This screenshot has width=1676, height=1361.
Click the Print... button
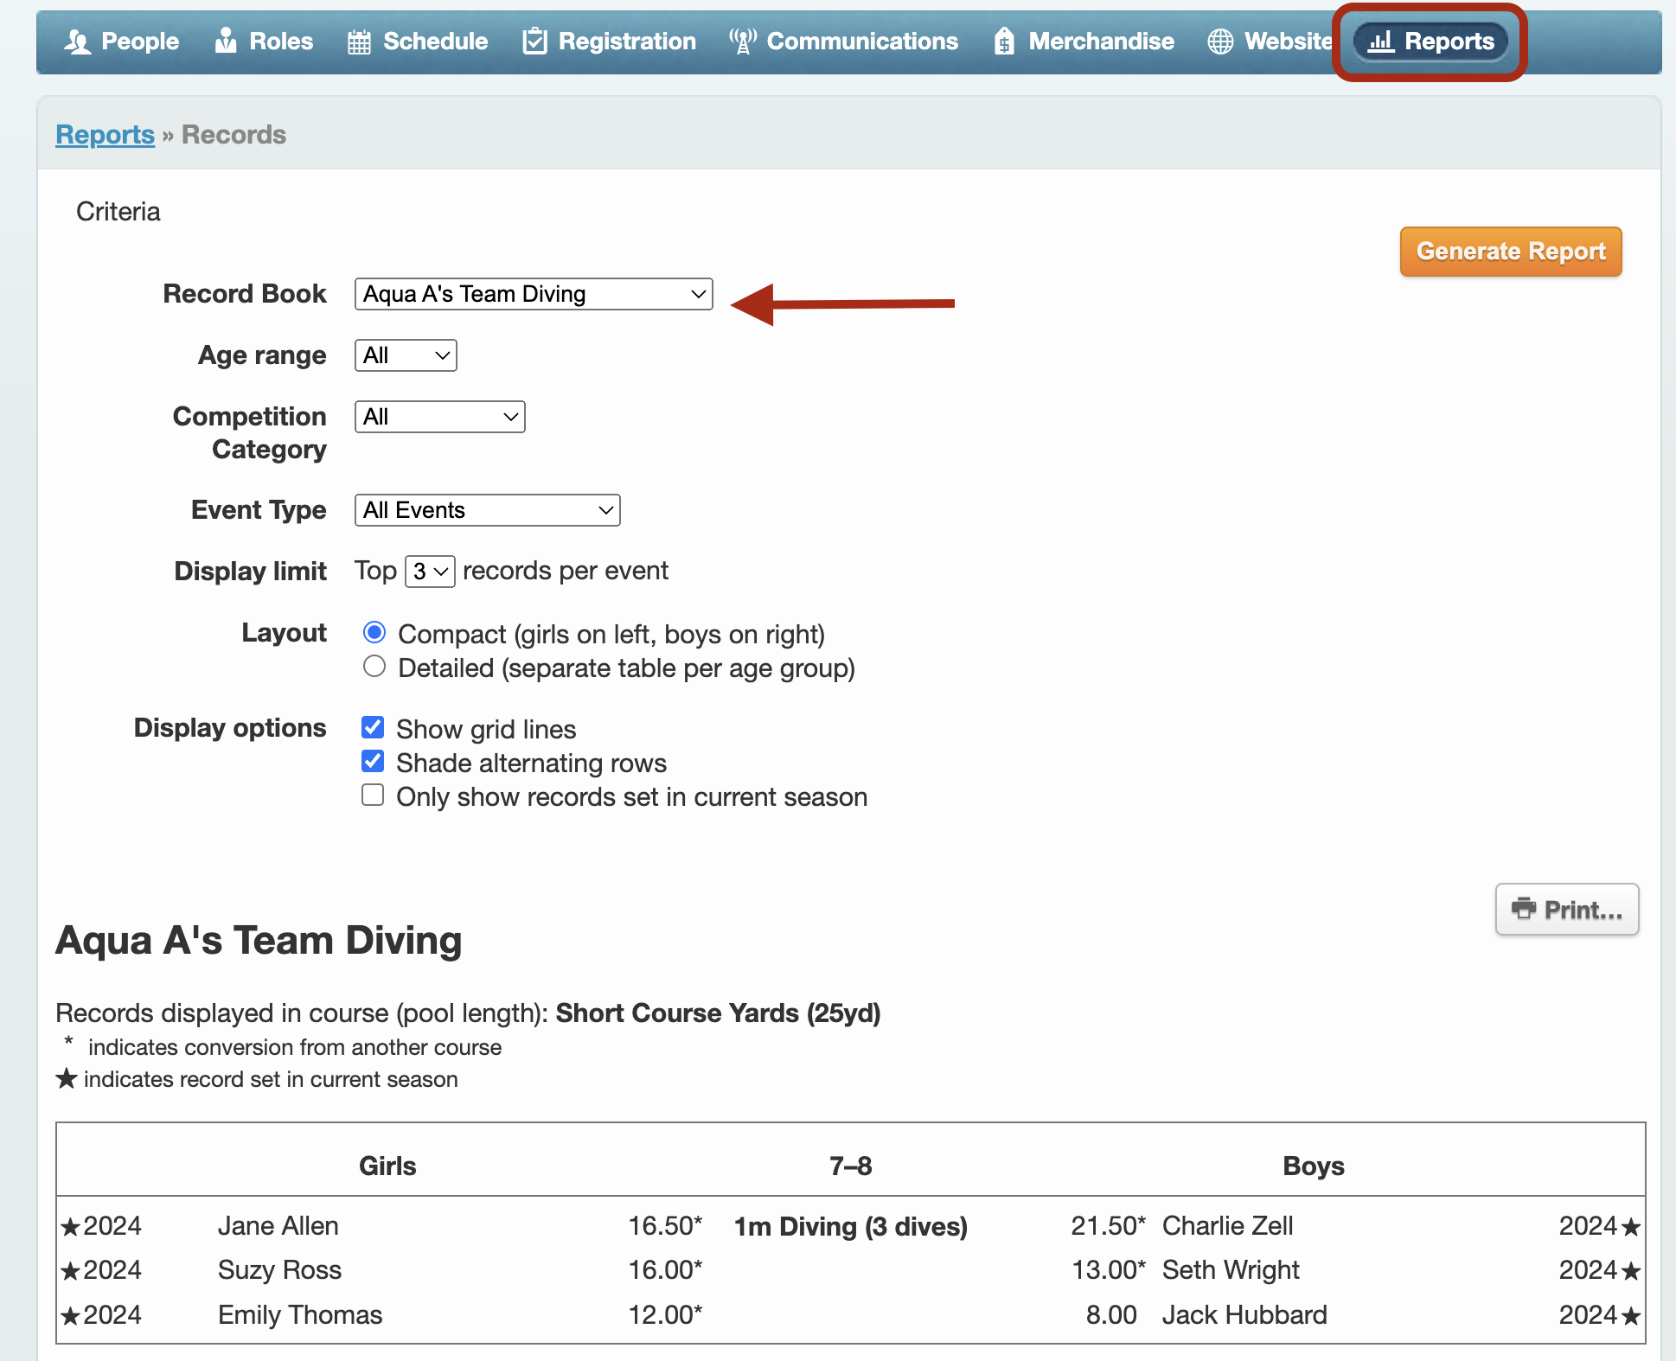(x=1567, y=910)
